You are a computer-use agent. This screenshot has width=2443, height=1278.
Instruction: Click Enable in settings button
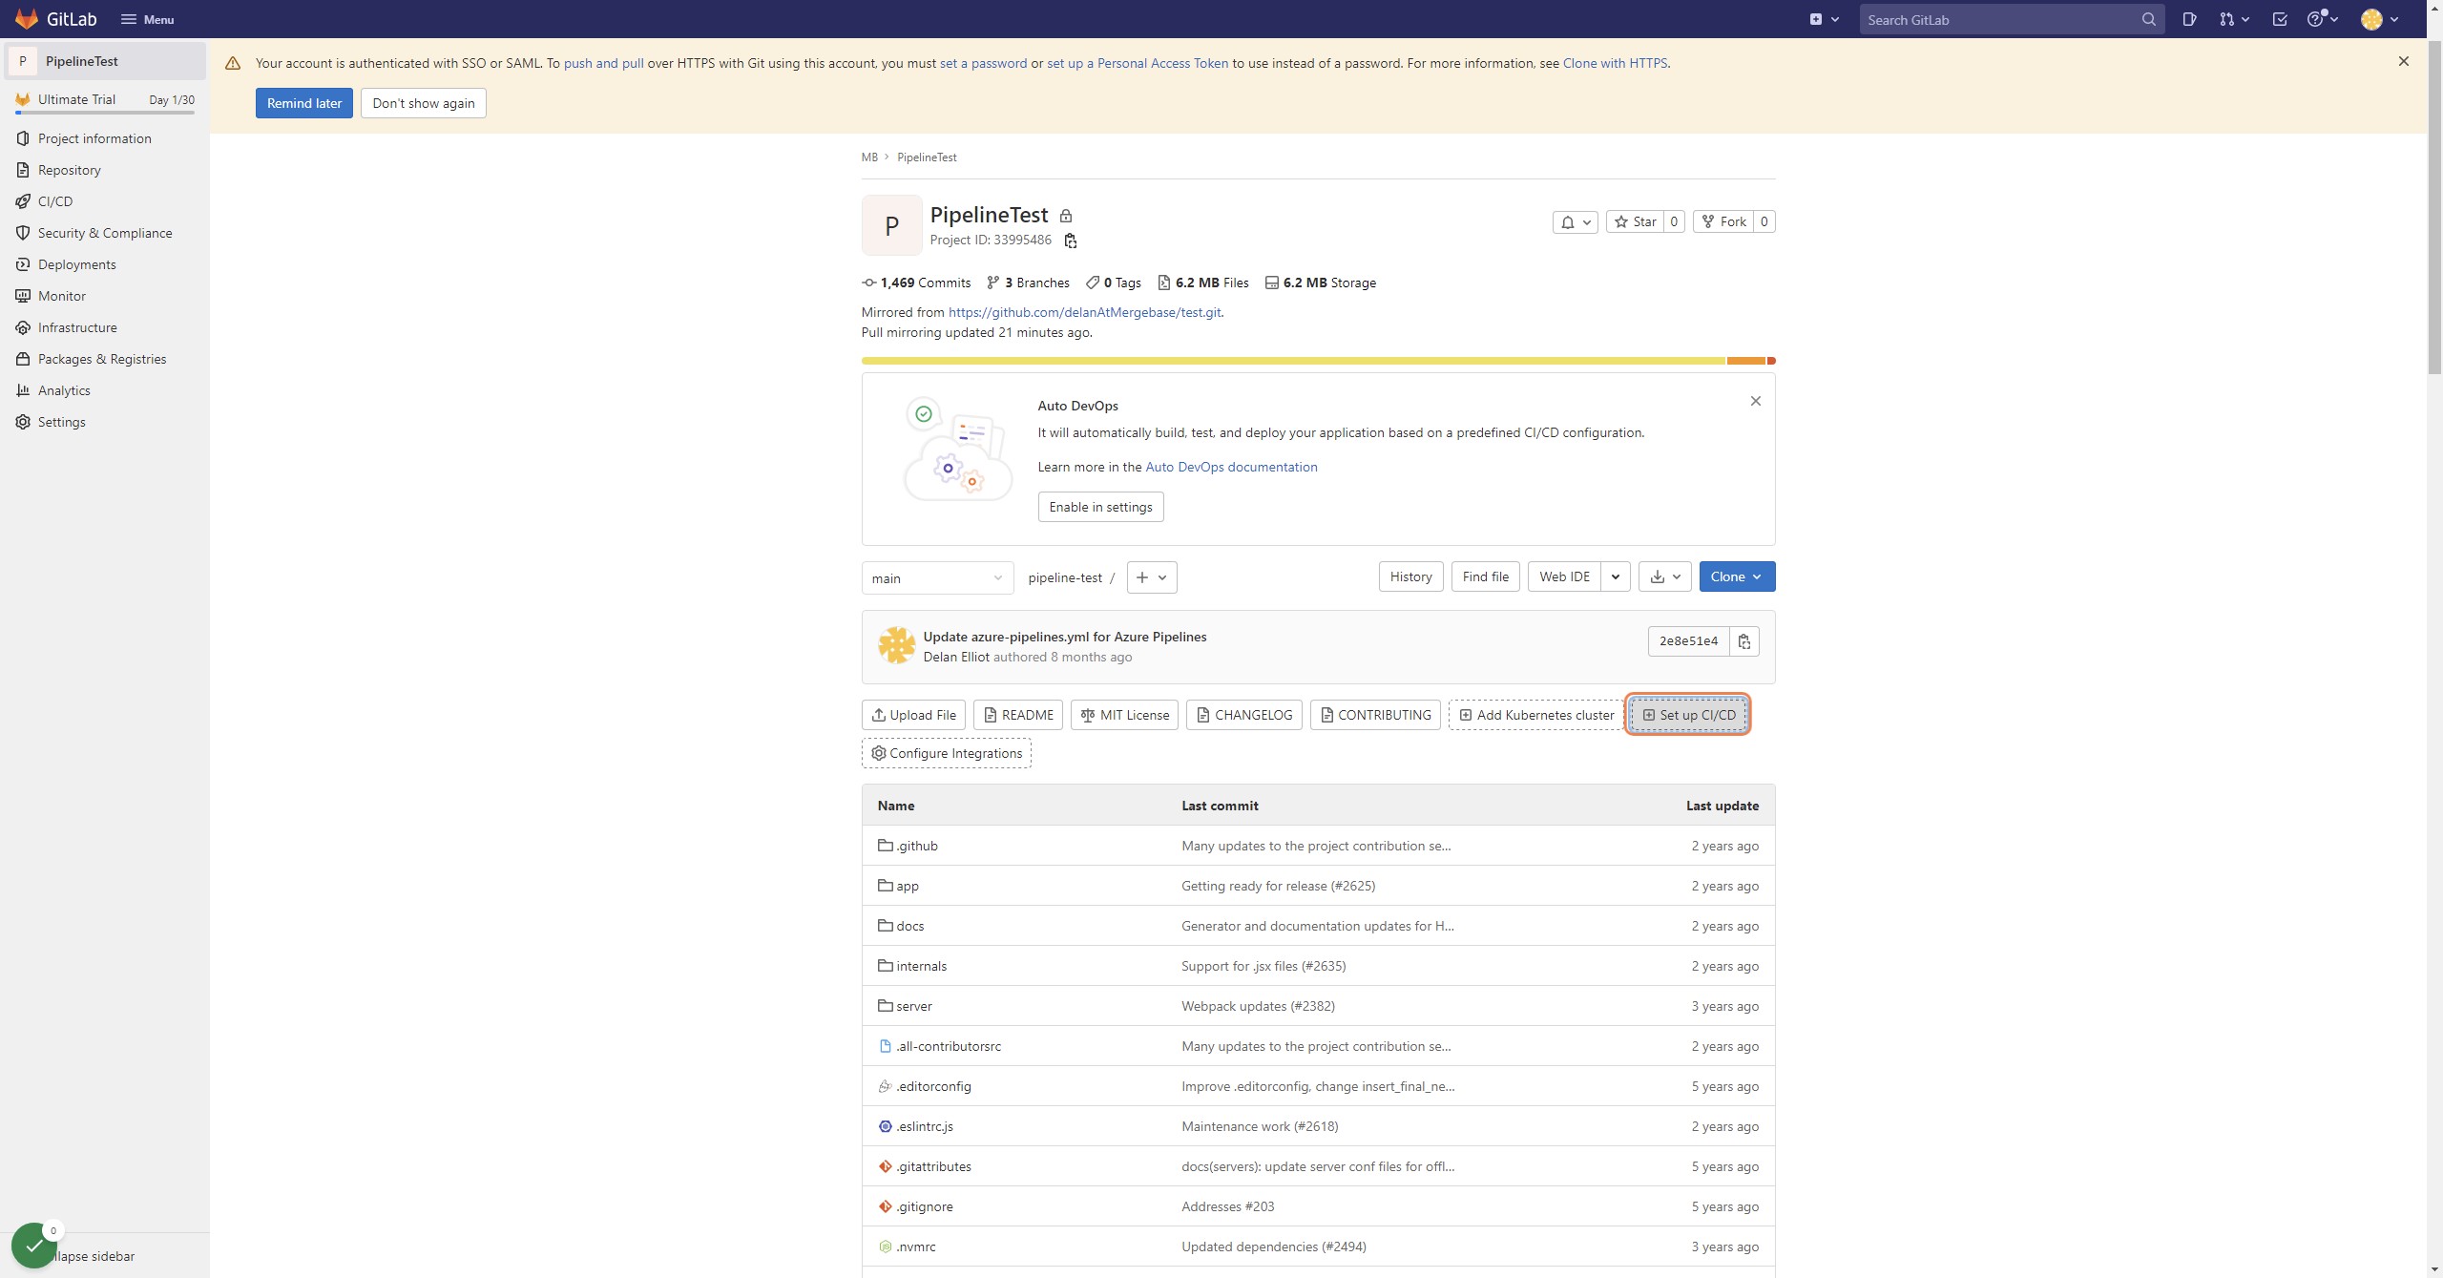tap(1100, 507)
